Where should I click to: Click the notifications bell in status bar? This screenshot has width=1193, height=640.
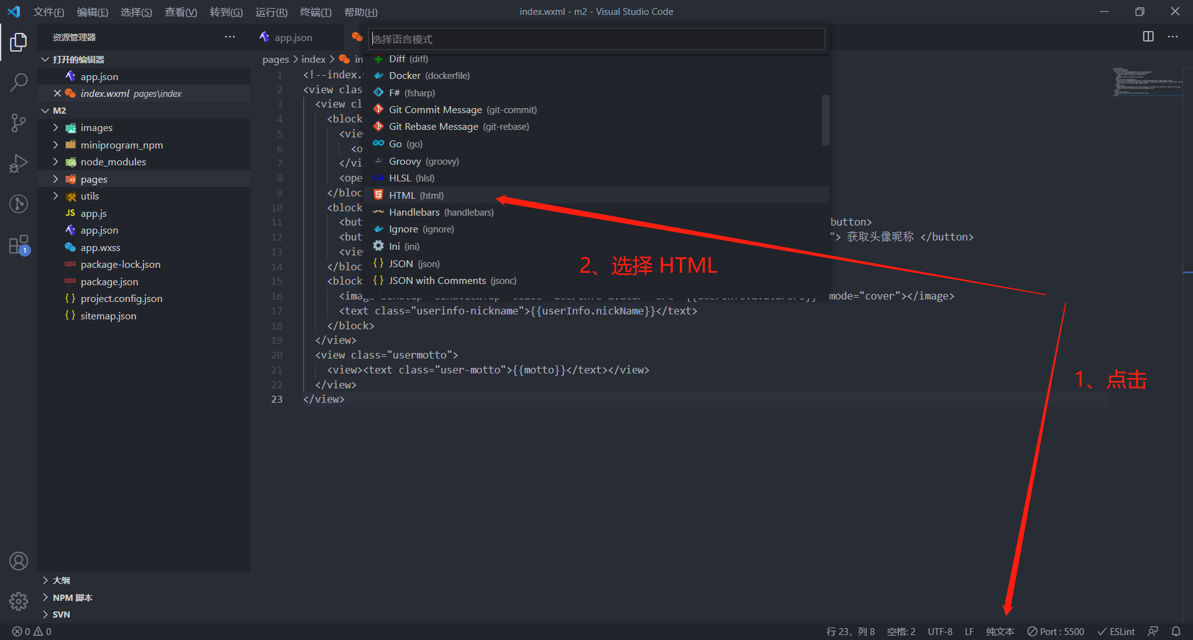(1176, 631)
